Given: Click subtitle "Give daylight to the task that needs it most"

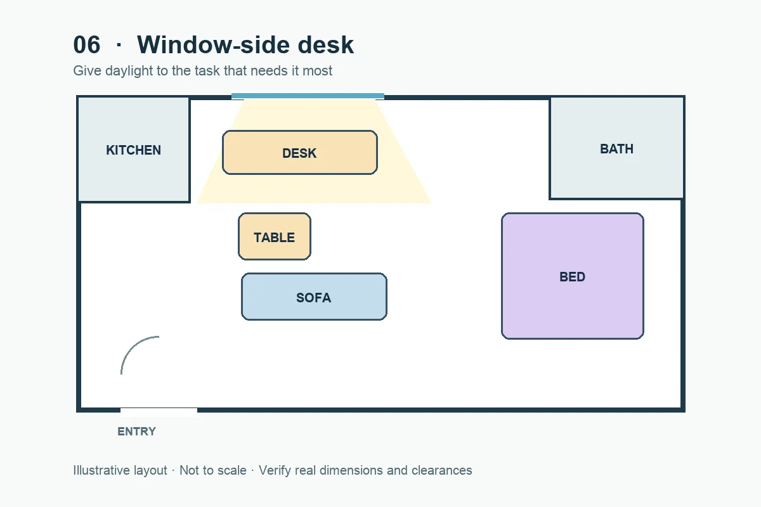Looking at the screenshot, I should 203,71.
